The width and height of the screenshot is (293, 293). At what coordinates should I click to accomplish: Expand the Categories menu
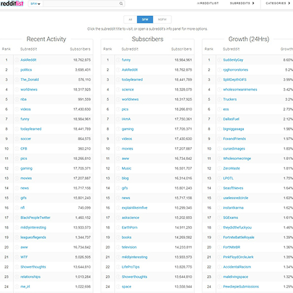[x=278, y=3]
